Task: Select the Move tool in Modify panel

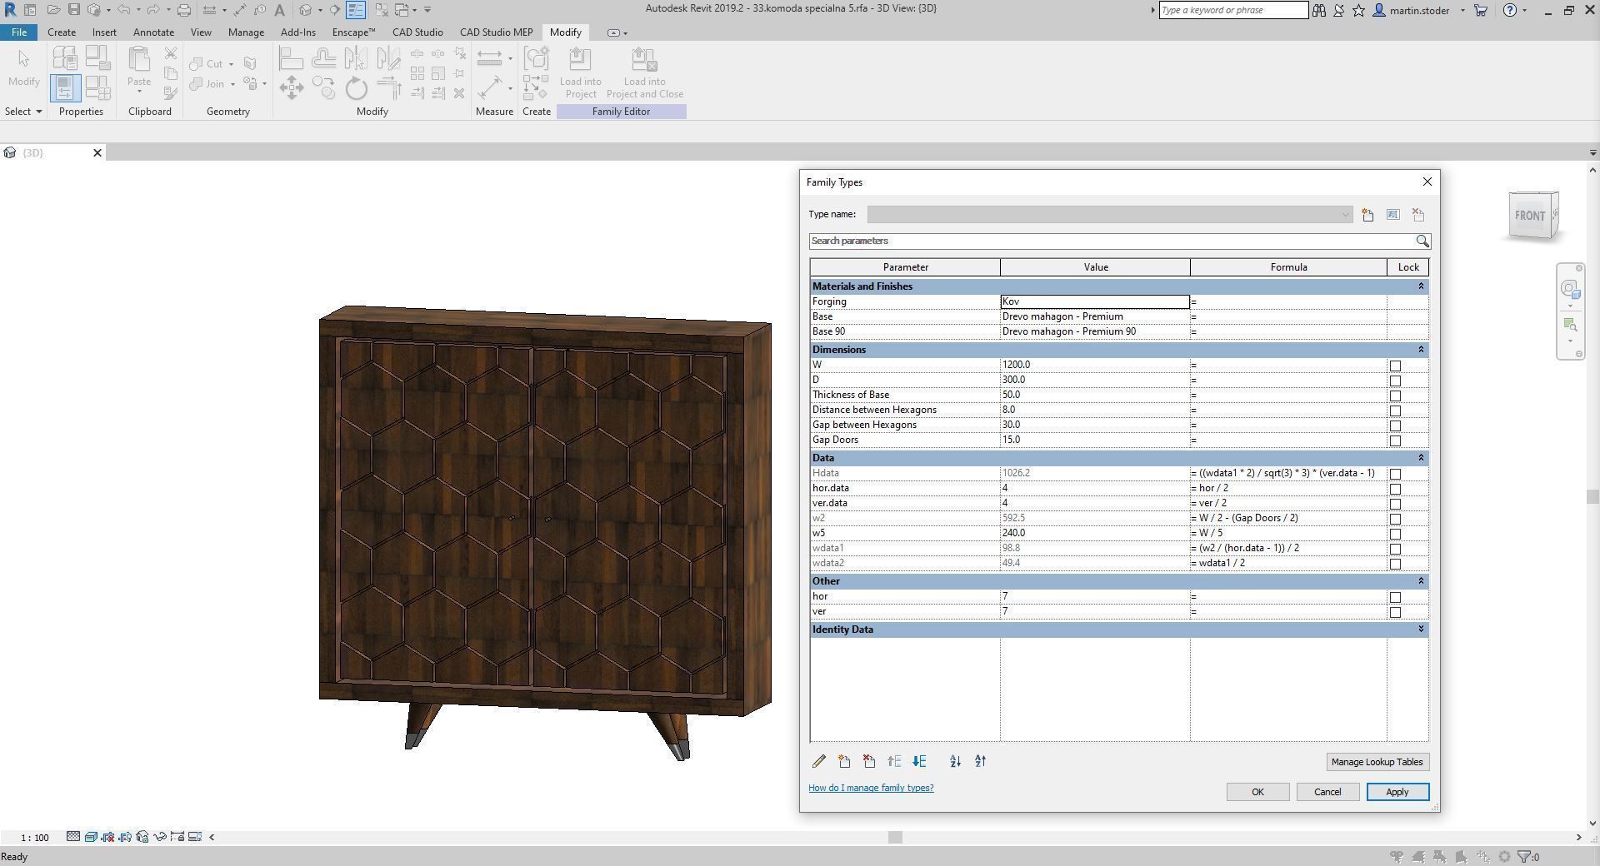Action: 291,87
